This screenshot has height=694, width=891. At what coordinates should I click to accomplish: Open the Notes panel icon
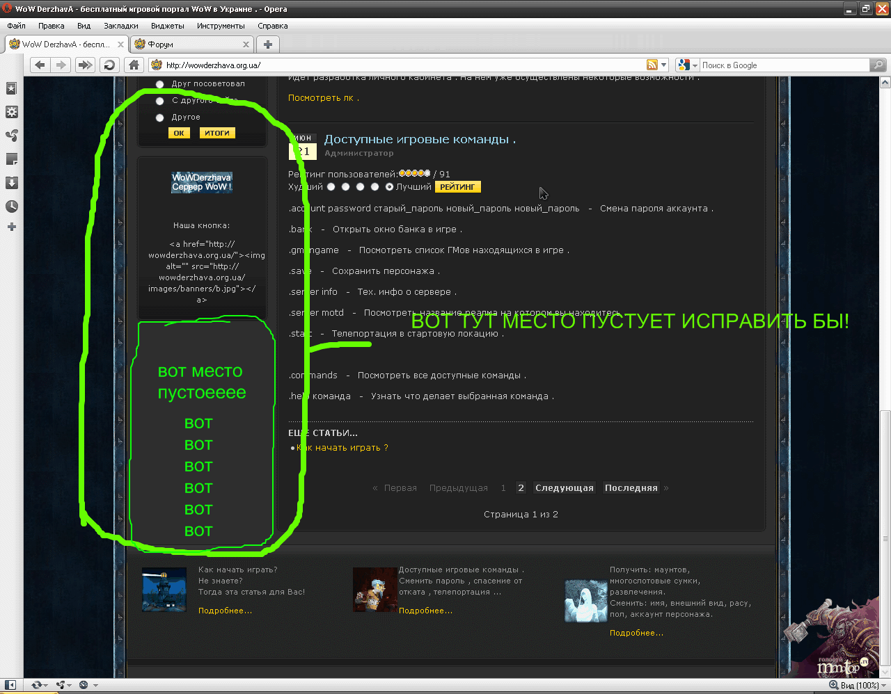pos(12,159)
